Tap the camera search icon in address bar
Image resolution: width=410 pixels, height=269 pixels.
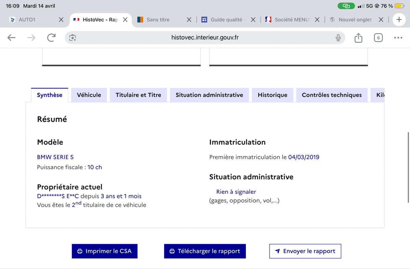(x=72, y=38)
